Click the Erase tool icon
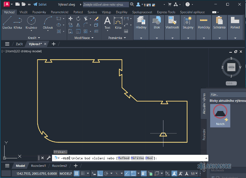Screen dimensions: 246x178 96,19
